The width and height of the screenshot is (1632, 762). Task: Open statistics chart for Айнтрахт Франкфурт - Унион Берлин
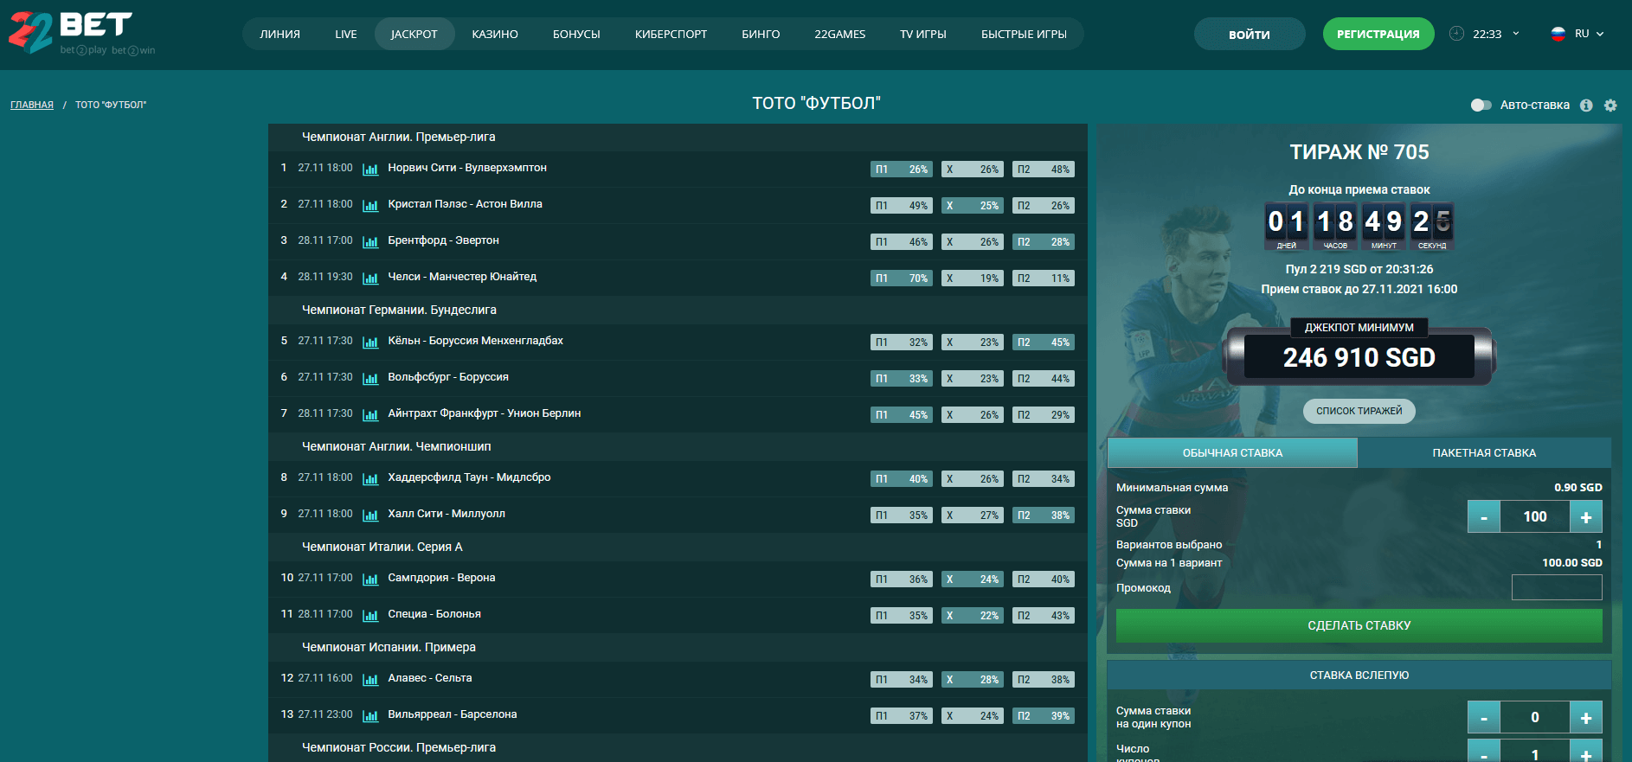point(370,415)
